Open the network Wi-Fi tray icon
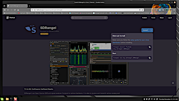This screenshot has width=179, height=101. (152, 99)
